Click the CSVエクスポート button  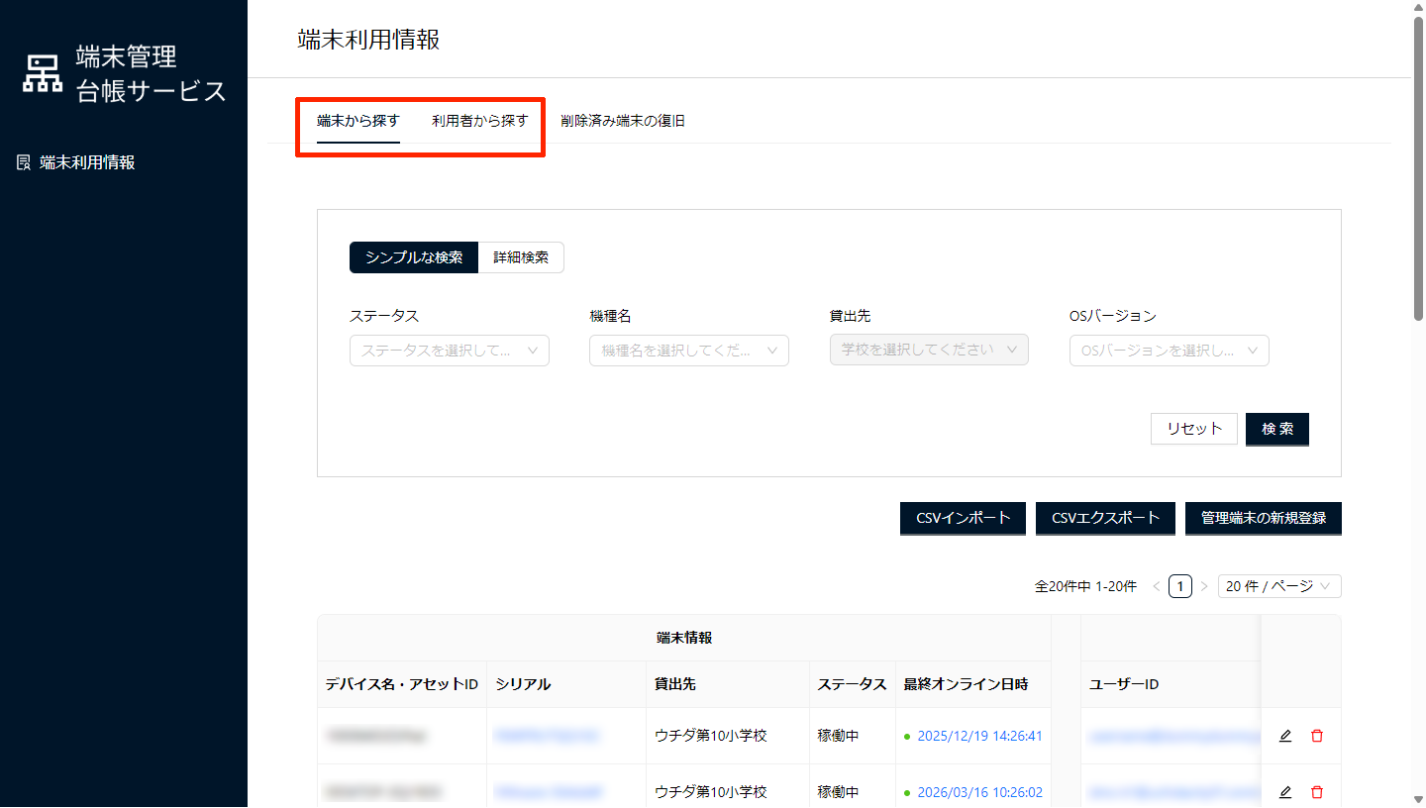1105,517
